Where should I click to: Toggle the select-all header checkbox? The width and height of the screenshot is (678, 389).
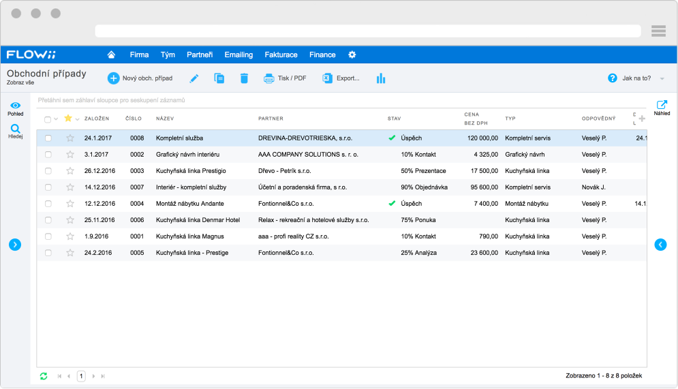coord(48,119)
